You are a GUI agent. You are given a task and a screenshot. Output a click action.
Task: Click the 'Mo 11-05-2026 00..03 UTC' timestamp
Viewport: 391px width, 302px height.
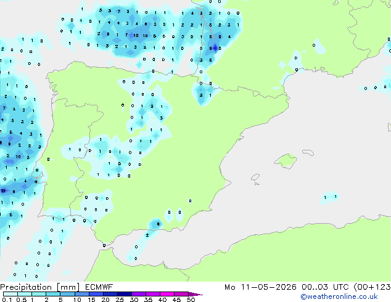(x=287, y=287)
